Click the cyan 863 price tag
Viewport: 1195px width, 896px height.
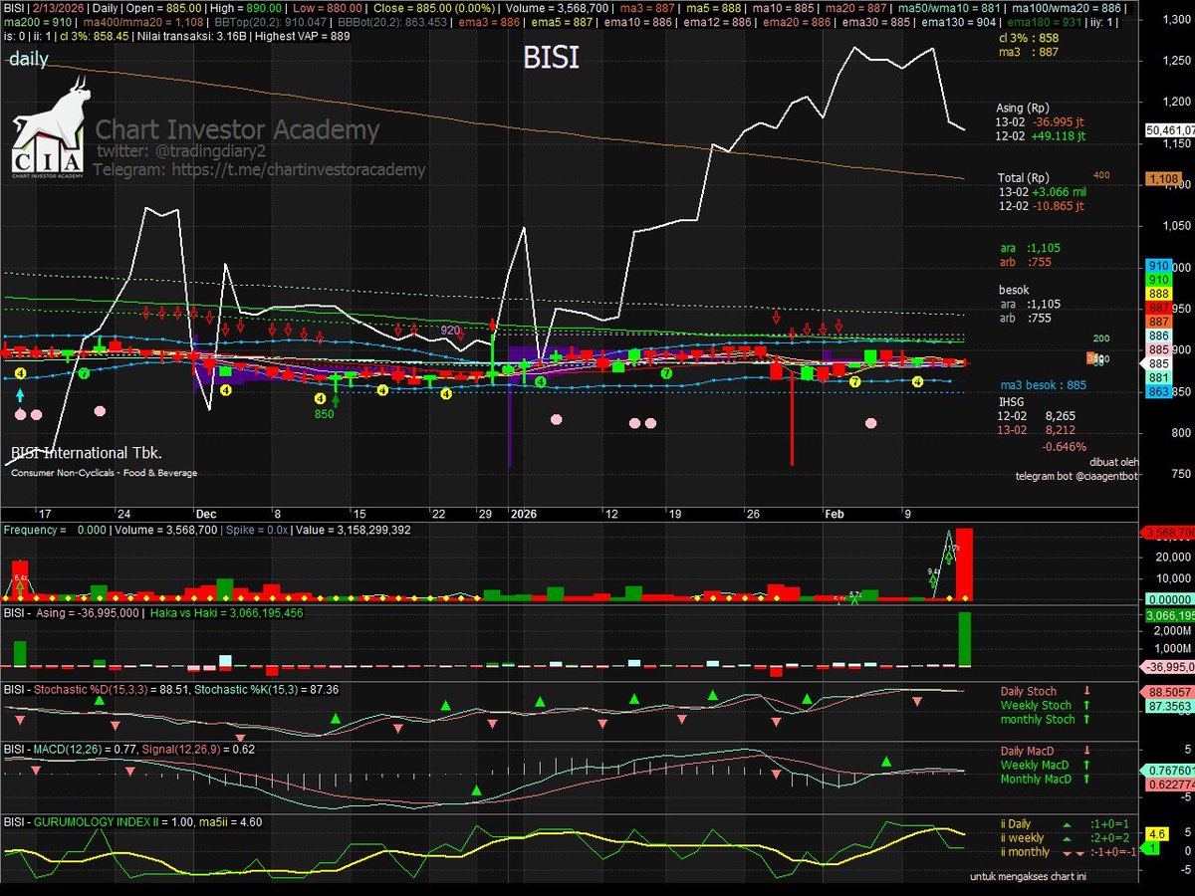[x=1161, y=393]
